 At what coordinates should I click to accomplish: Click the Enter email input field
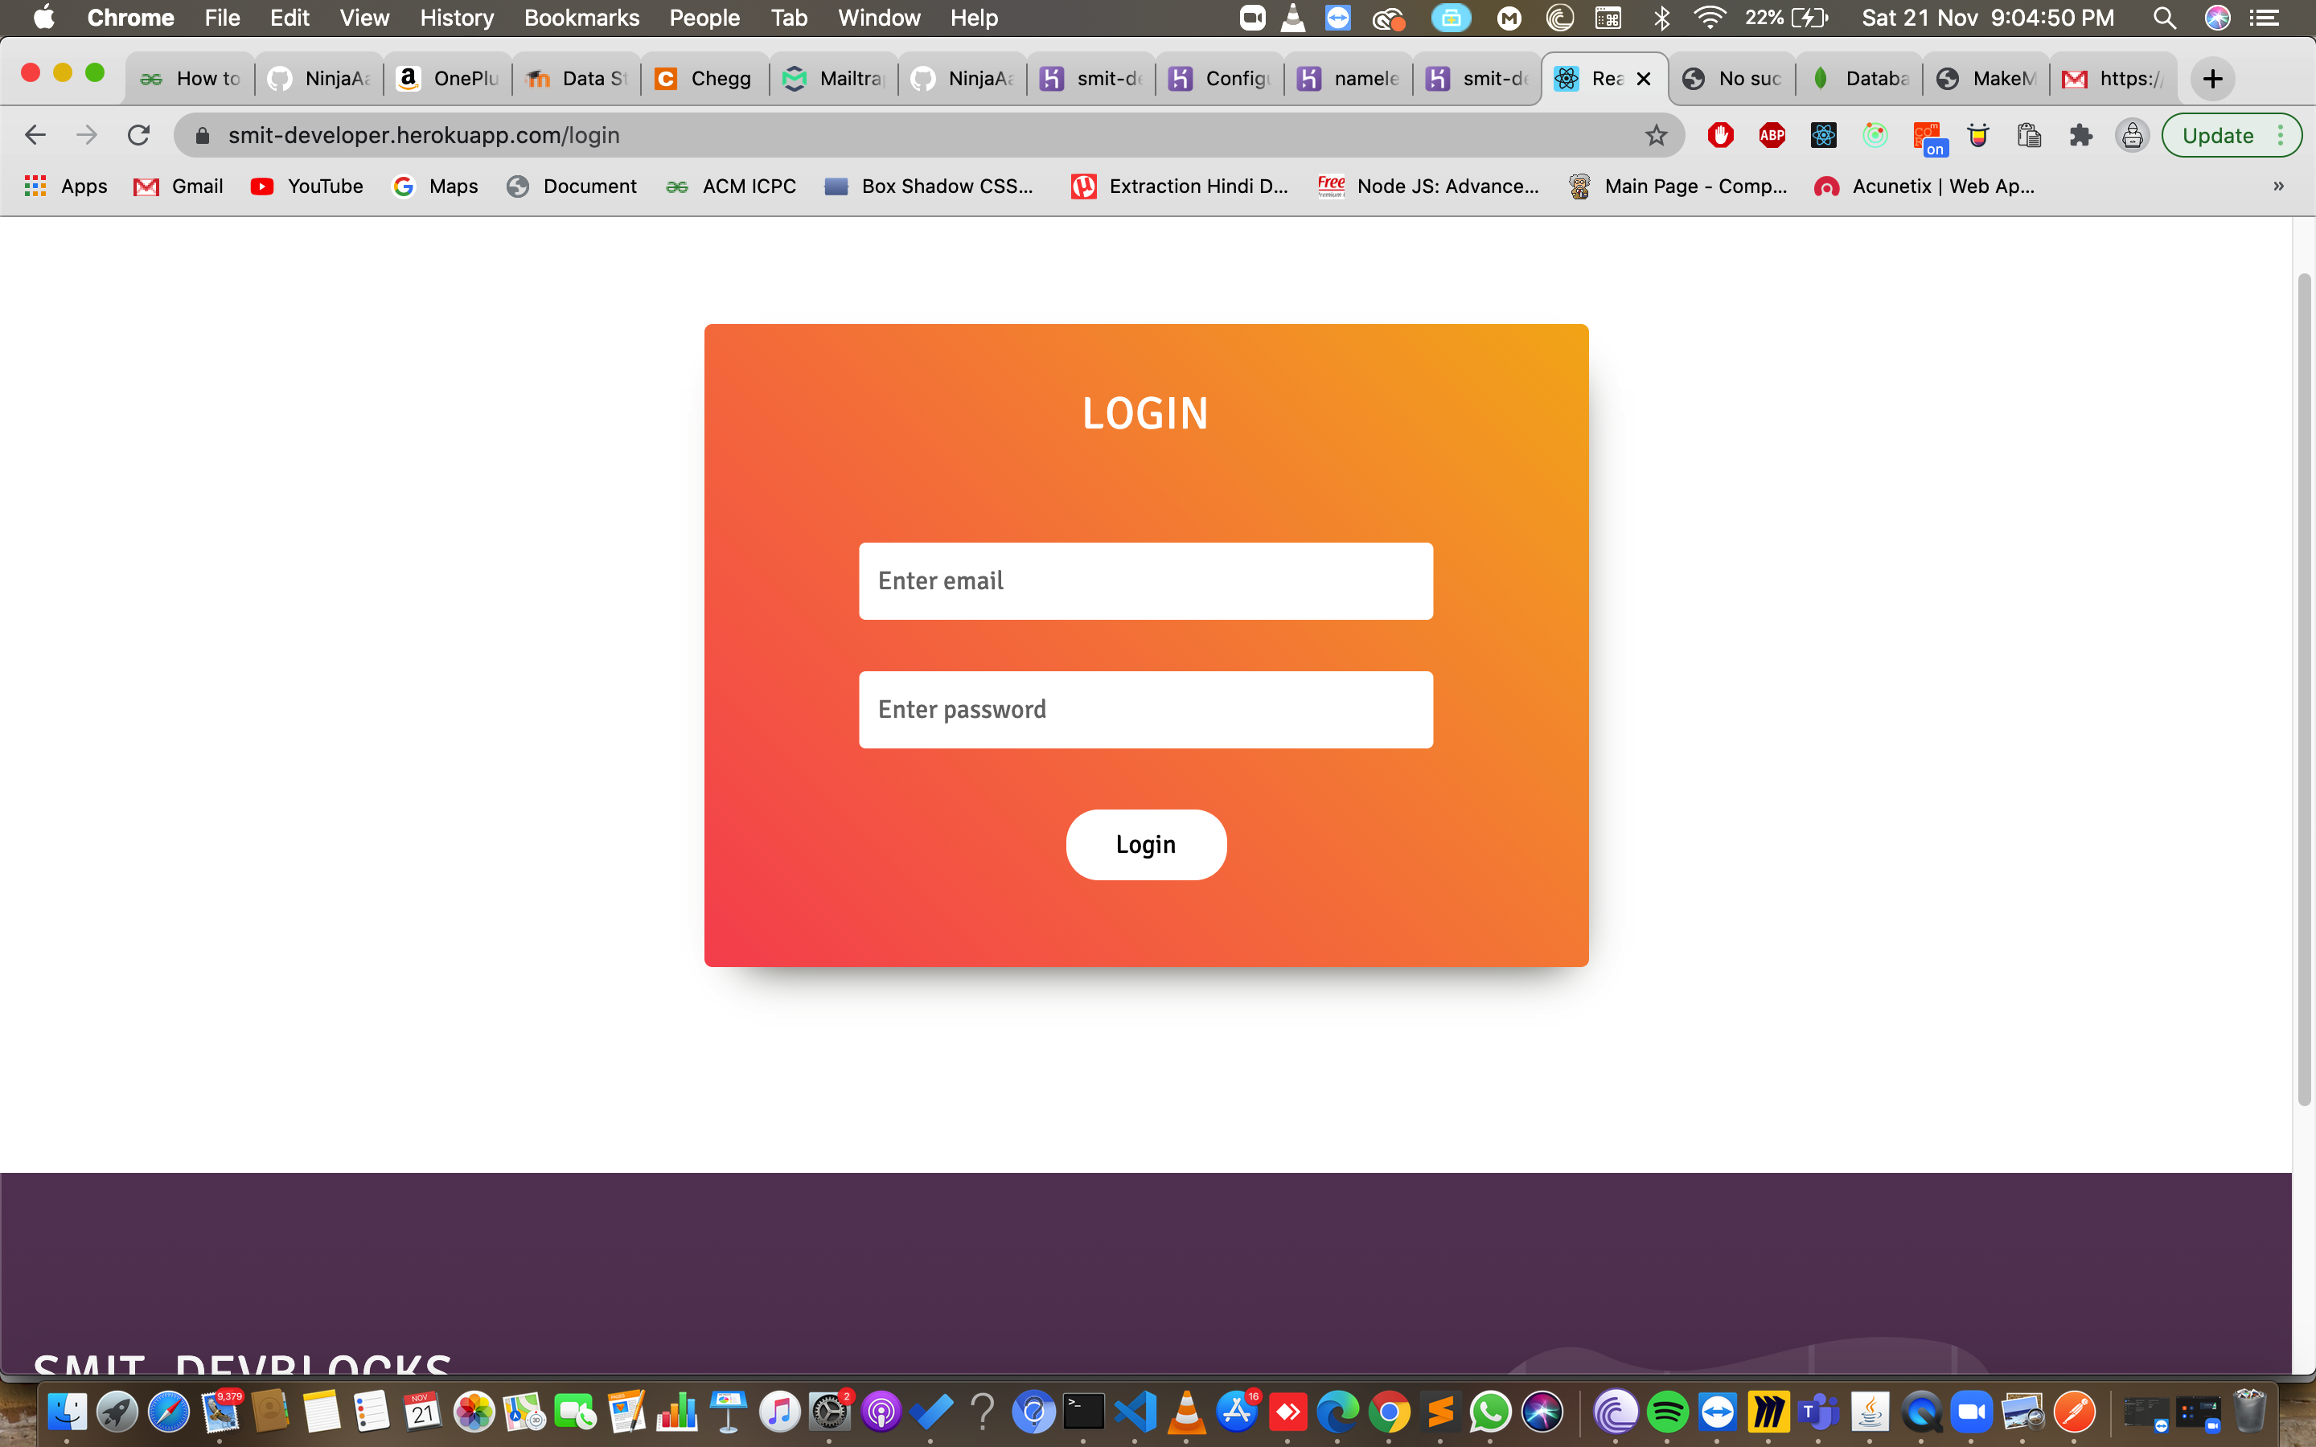(x=1146, y=580)
